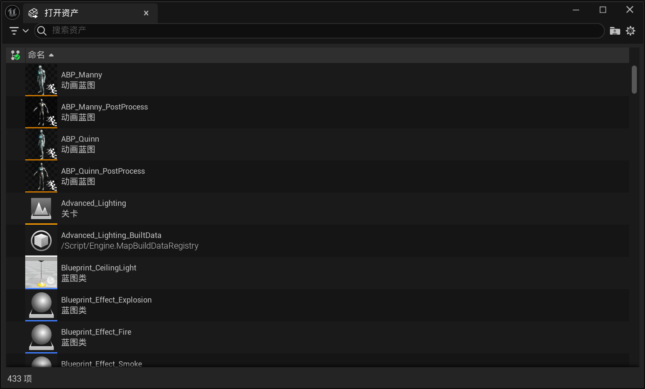Select the ABP_Manny animation blueprint thumbnail
The width and height of the screenshot is (645, 389).
tap(41, 80)
